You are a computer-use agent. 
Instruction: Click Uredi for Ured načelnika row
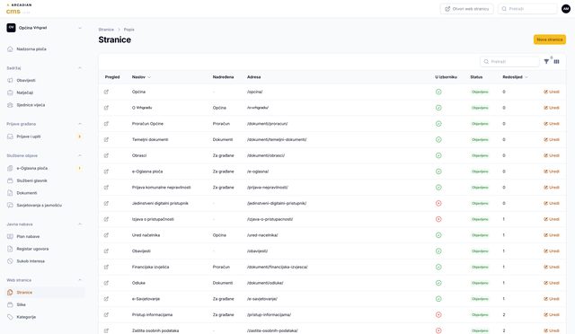[552, 235]
